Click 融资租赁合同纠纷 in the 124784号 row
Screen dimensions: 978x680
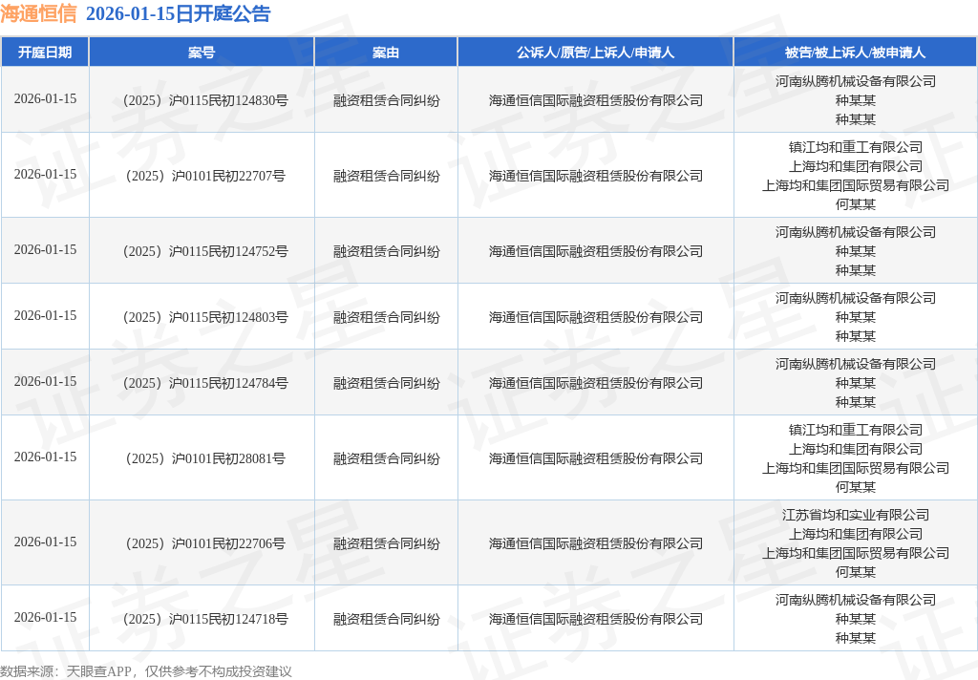click(386, 383)
